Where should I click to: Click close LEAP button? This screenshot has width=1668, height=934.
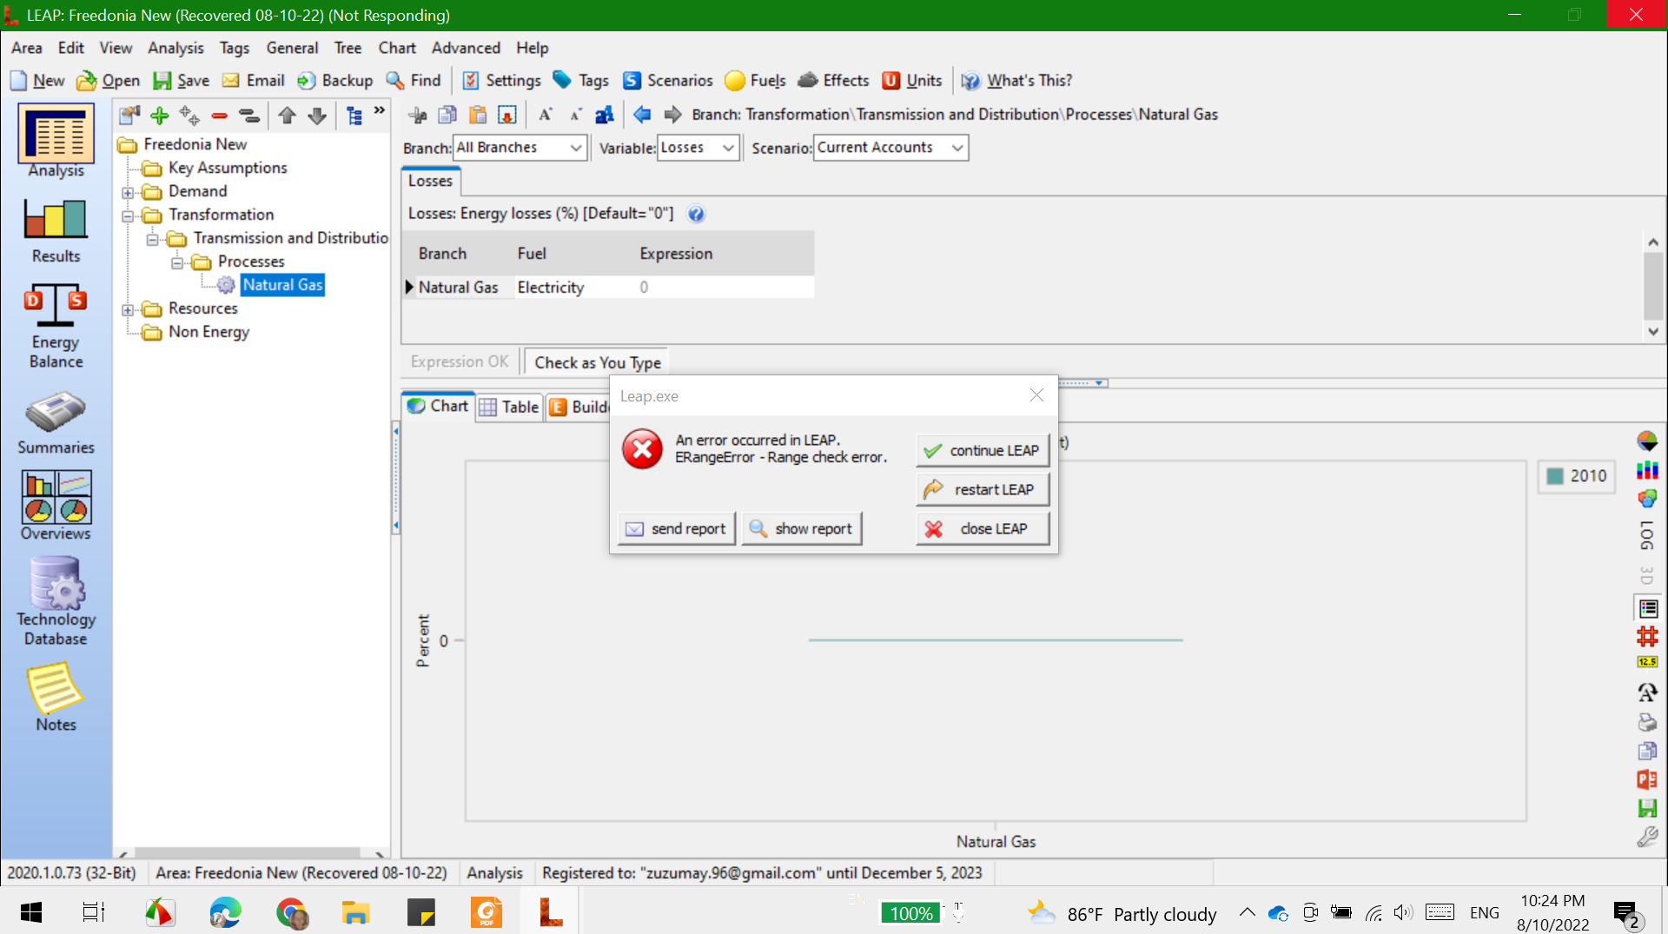[982, 528]
